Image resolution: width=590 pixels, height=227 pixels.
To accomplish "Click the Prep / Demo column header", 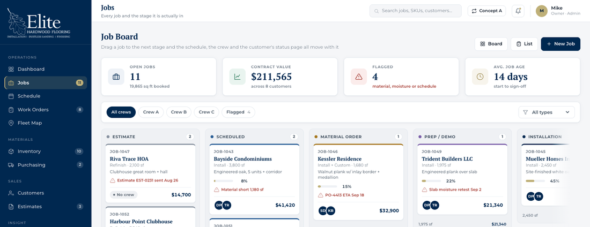I will pyautogui.click(x=462, y=137).
